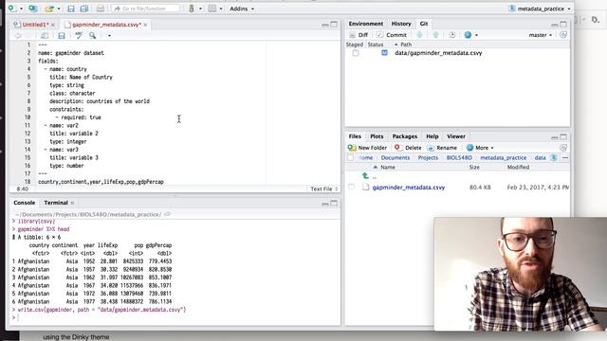Viewport: 607px width, 341px height.
Task: Toggle the select-all checkbox in Files breadcrumb
Action: pos(350,158)
